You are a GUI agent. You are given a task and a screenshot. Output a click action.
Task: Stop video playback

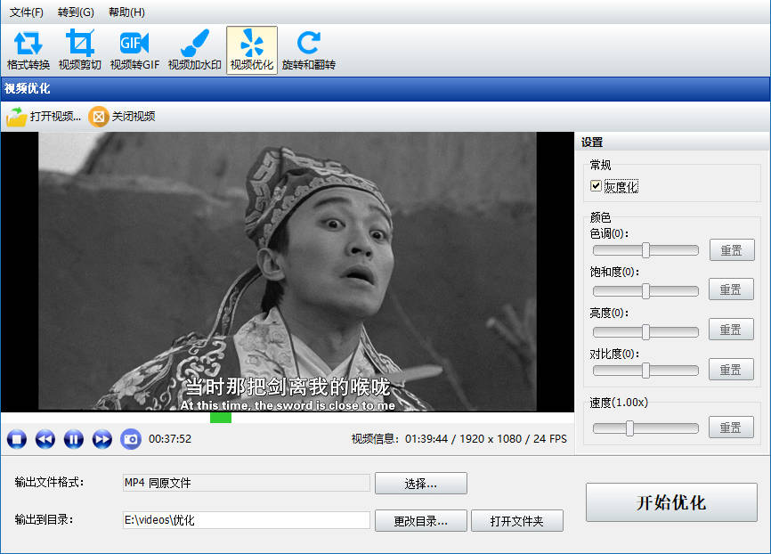(17, 439)
